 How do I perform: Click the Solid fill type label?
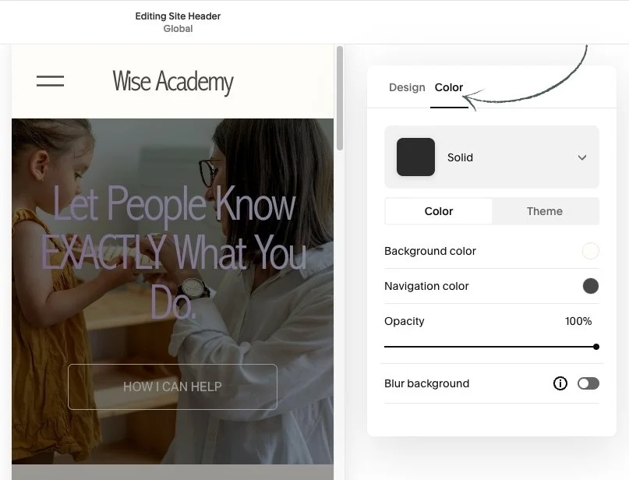pyautogui.click(x=460, y=157)
